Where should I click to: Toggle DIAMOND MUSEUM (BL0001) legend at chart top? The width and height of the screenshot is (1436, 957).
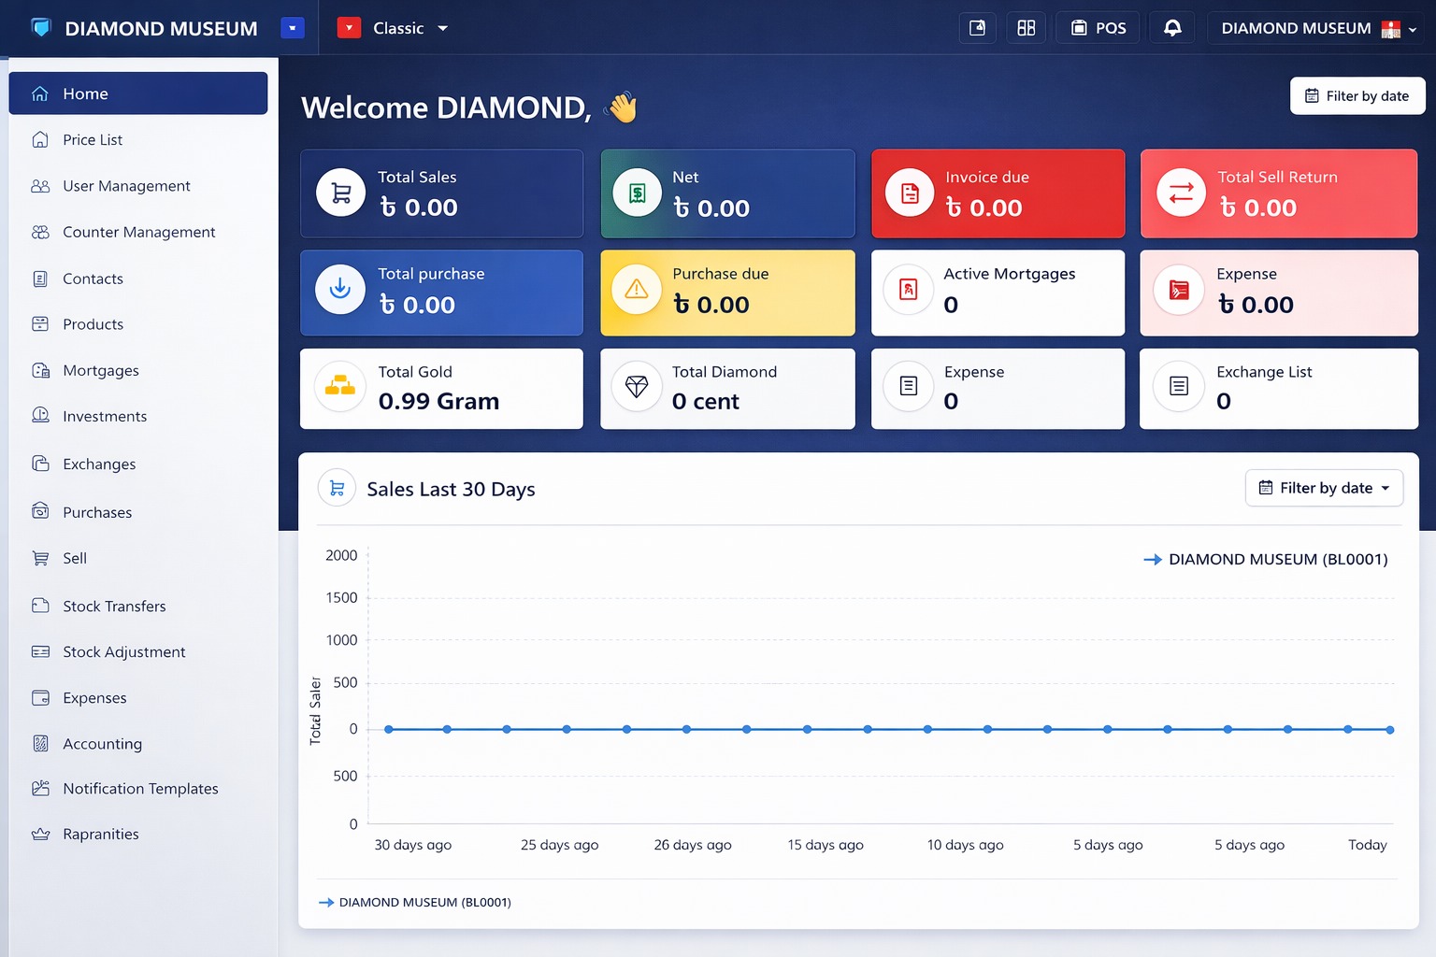click(1266, 559)
